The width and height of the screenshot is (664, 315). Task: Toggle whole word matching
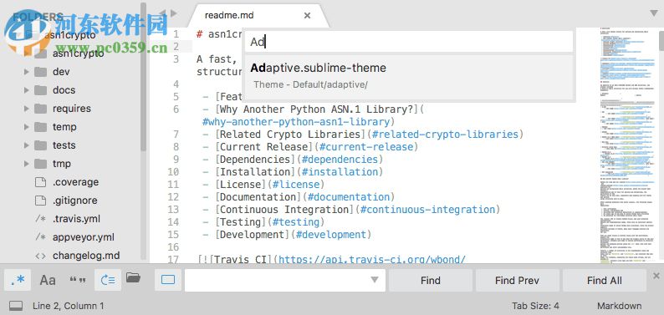pos(78,280)
